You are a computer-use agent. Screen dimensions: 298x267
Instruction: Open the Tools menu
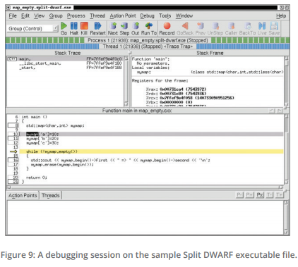(165, 15)
